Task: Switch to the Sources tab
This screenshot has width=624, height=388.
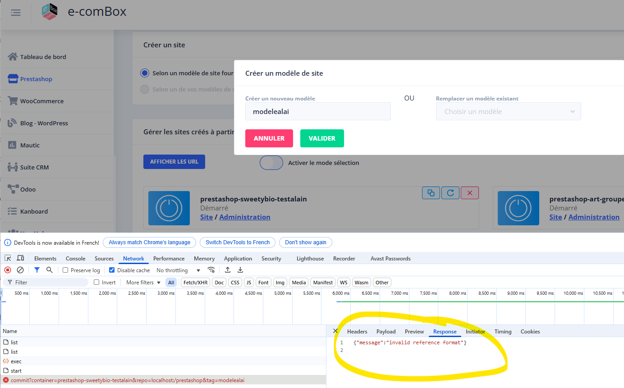Action: pyautogui.click(x=104, y=259)
